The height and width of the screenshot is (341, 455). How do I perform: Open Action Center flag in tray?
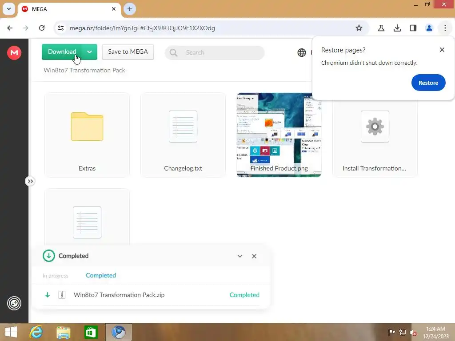(391, 332)
